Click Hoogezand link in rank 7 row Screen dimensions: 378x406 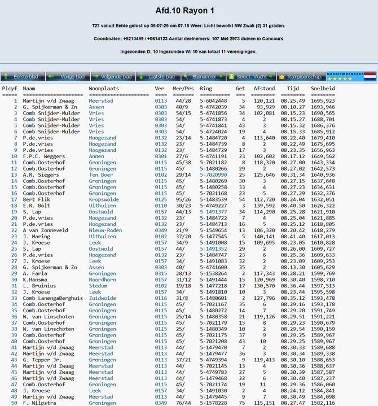pos(103,138)
